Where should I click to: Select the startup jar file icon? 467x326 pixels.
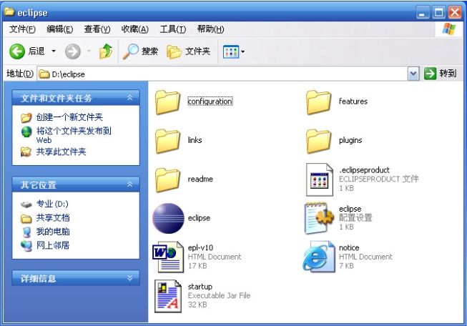(168, 296)
